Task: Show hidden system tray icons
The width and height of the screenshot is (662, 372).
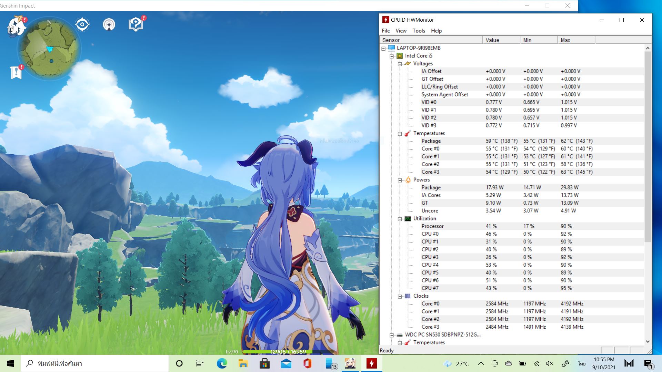Action: (481, 363)
